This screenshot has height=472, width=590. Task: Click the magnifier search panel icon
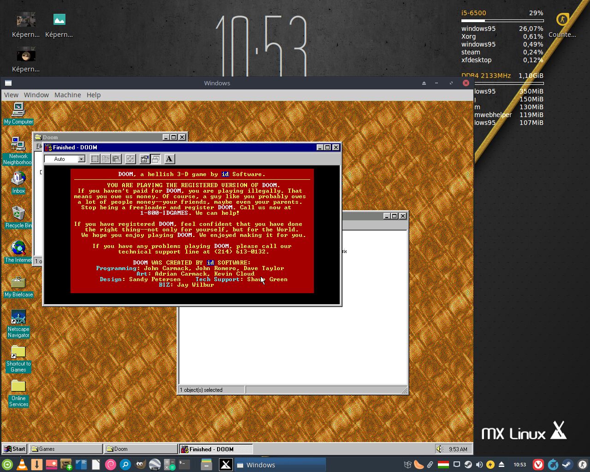pyautogui.click(x=125, y=465)
